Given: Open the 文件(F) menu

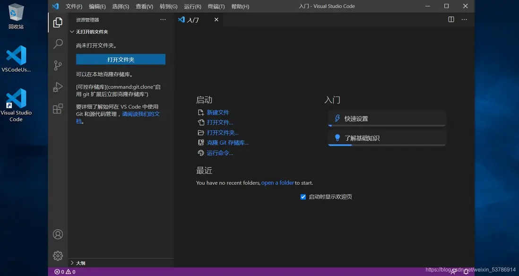Looking at the screenshot, I should pos(74,7).
